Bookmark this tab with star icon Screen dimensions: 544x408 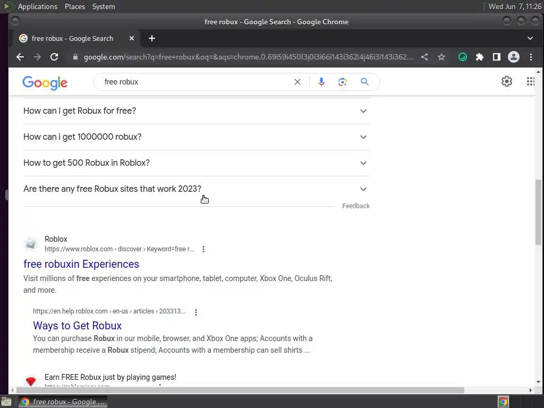pyautogui.click(x=441, y=57)
